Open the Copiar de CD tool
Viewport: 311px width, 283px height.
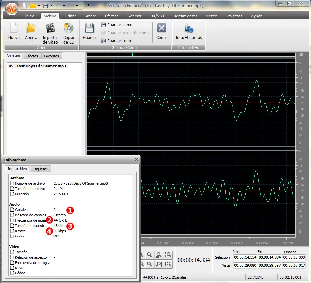[x=69, y=32]
